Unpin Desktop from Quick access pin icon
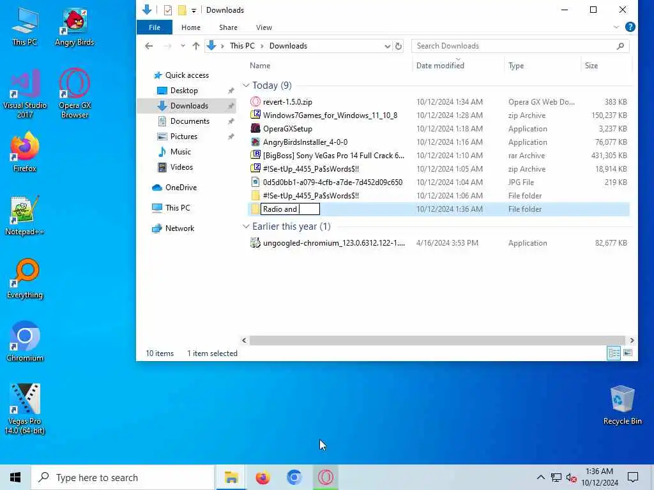 [231, 91]
